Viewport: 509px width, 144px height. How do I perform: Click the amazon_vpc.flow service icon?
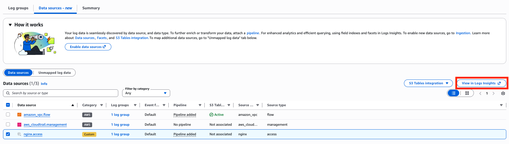19,115
